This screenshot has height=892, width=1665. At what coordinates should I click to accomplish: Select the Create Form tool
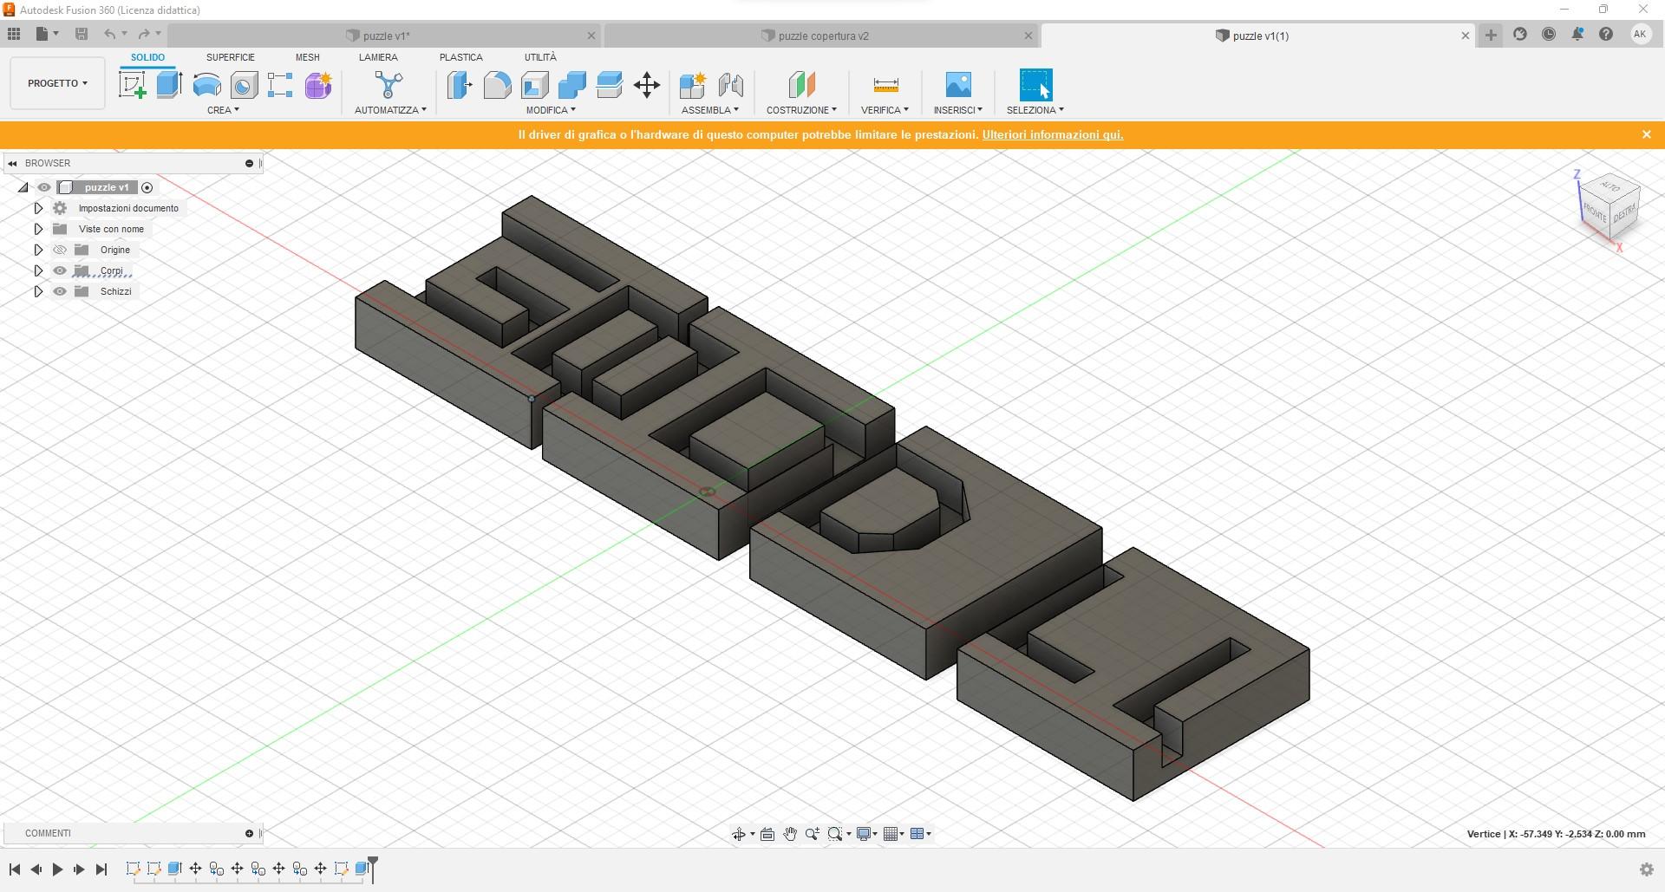[318, 85]
